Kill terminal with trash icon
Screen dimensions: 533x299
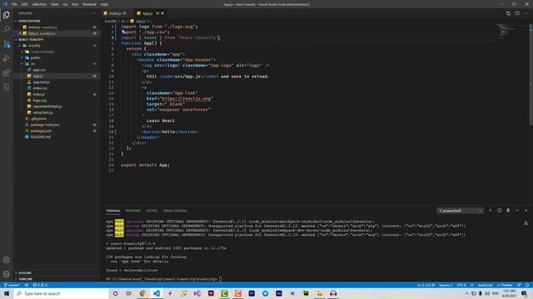[x=508, y=210]
